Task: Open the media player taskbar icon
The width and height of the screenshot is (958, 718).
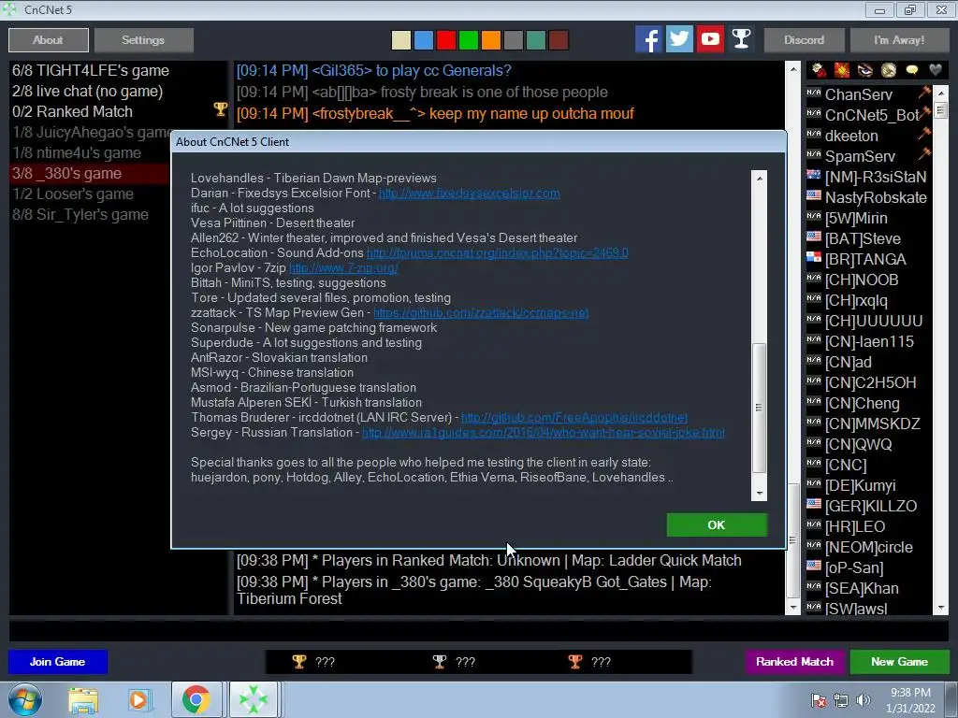Action: (x=138, y=700)
